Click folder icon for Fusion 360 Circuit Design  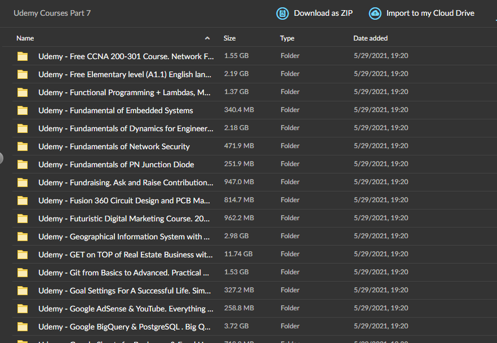pos(23,201)
